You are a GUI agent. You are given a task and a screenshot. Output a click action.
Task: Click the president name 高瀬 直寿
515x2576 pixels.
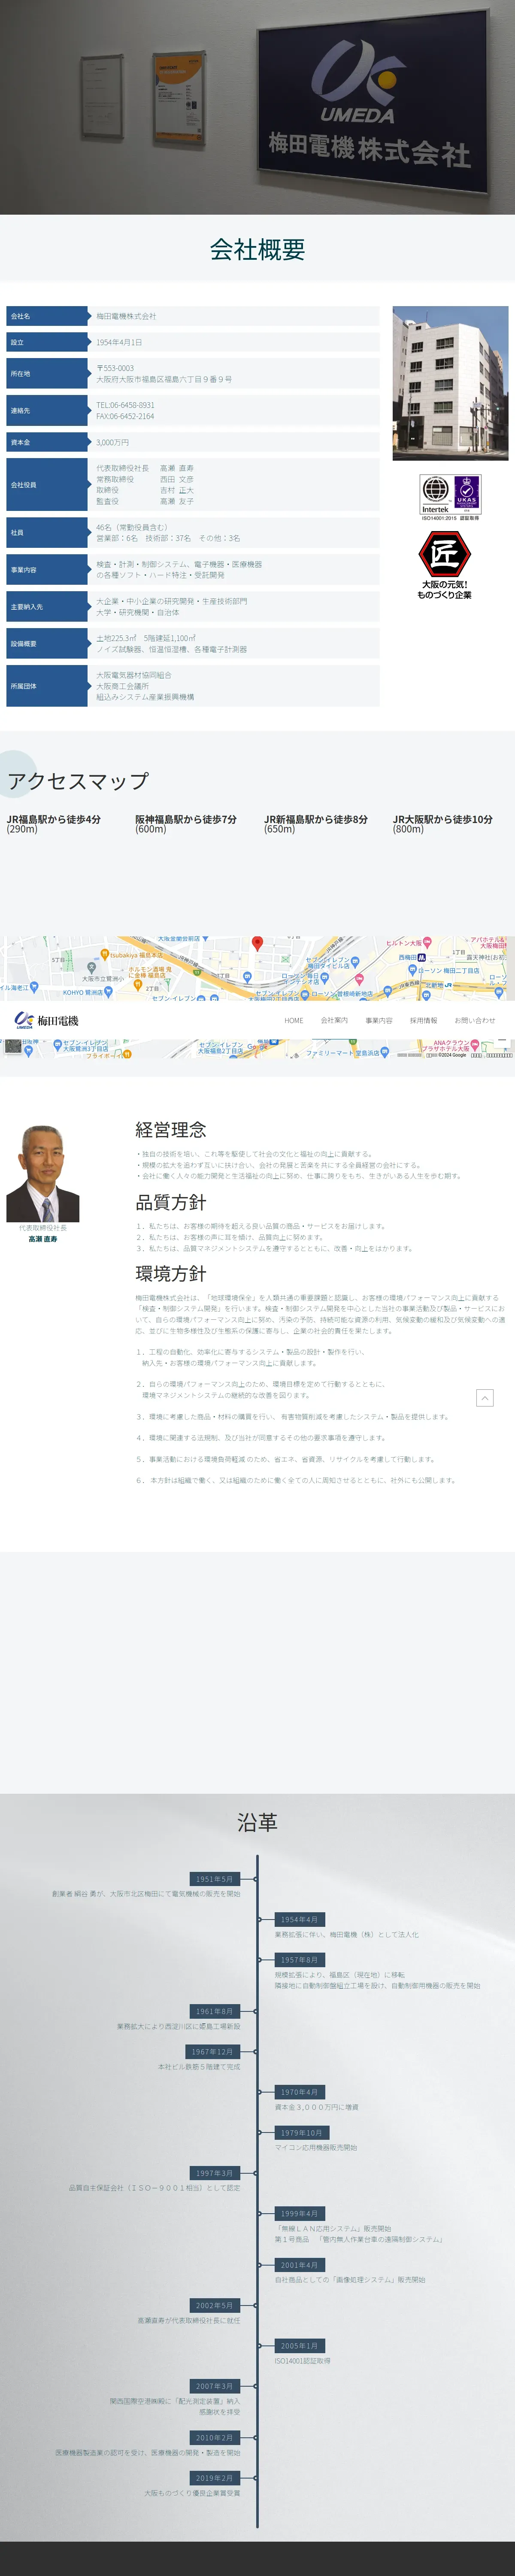[x=43, y=1239]
